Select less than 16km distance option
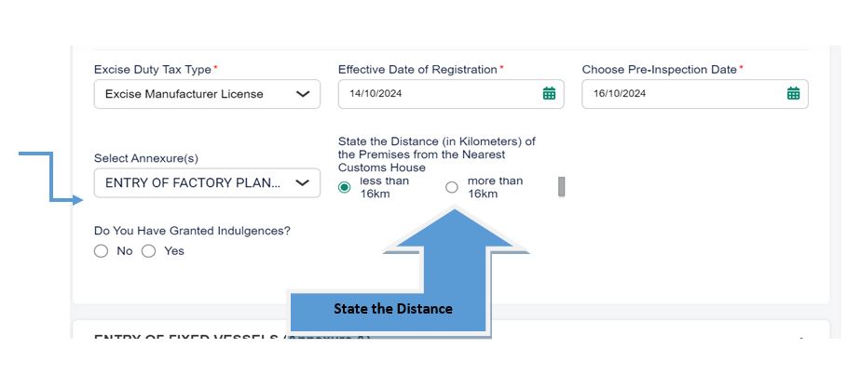This screenshot has height=375, width=847. coord(344,187)
